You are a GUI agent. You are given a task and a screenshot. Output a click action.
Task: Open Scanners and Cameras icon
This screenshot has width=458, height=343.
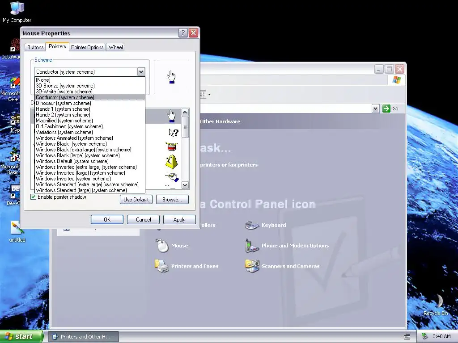click(252, 266)
